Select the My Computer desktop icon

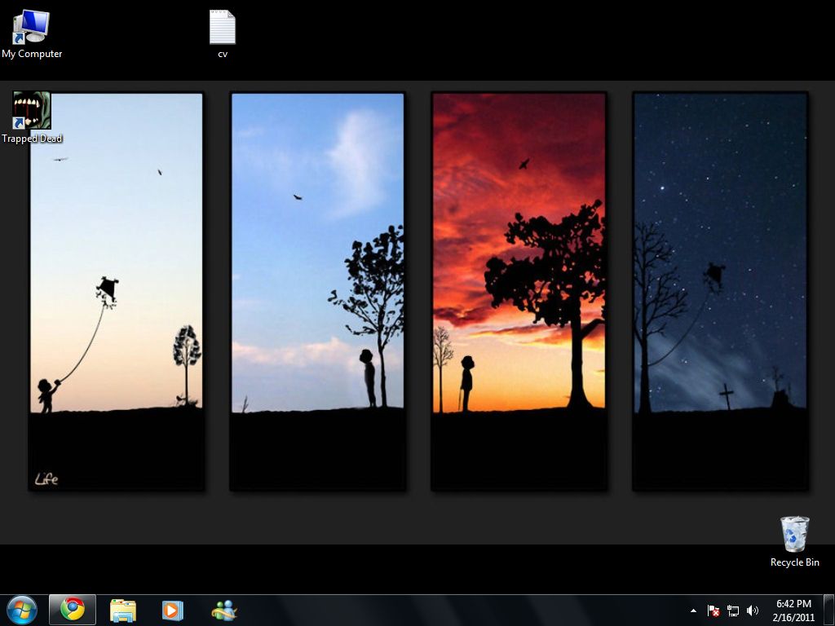(x=31, y=28)
